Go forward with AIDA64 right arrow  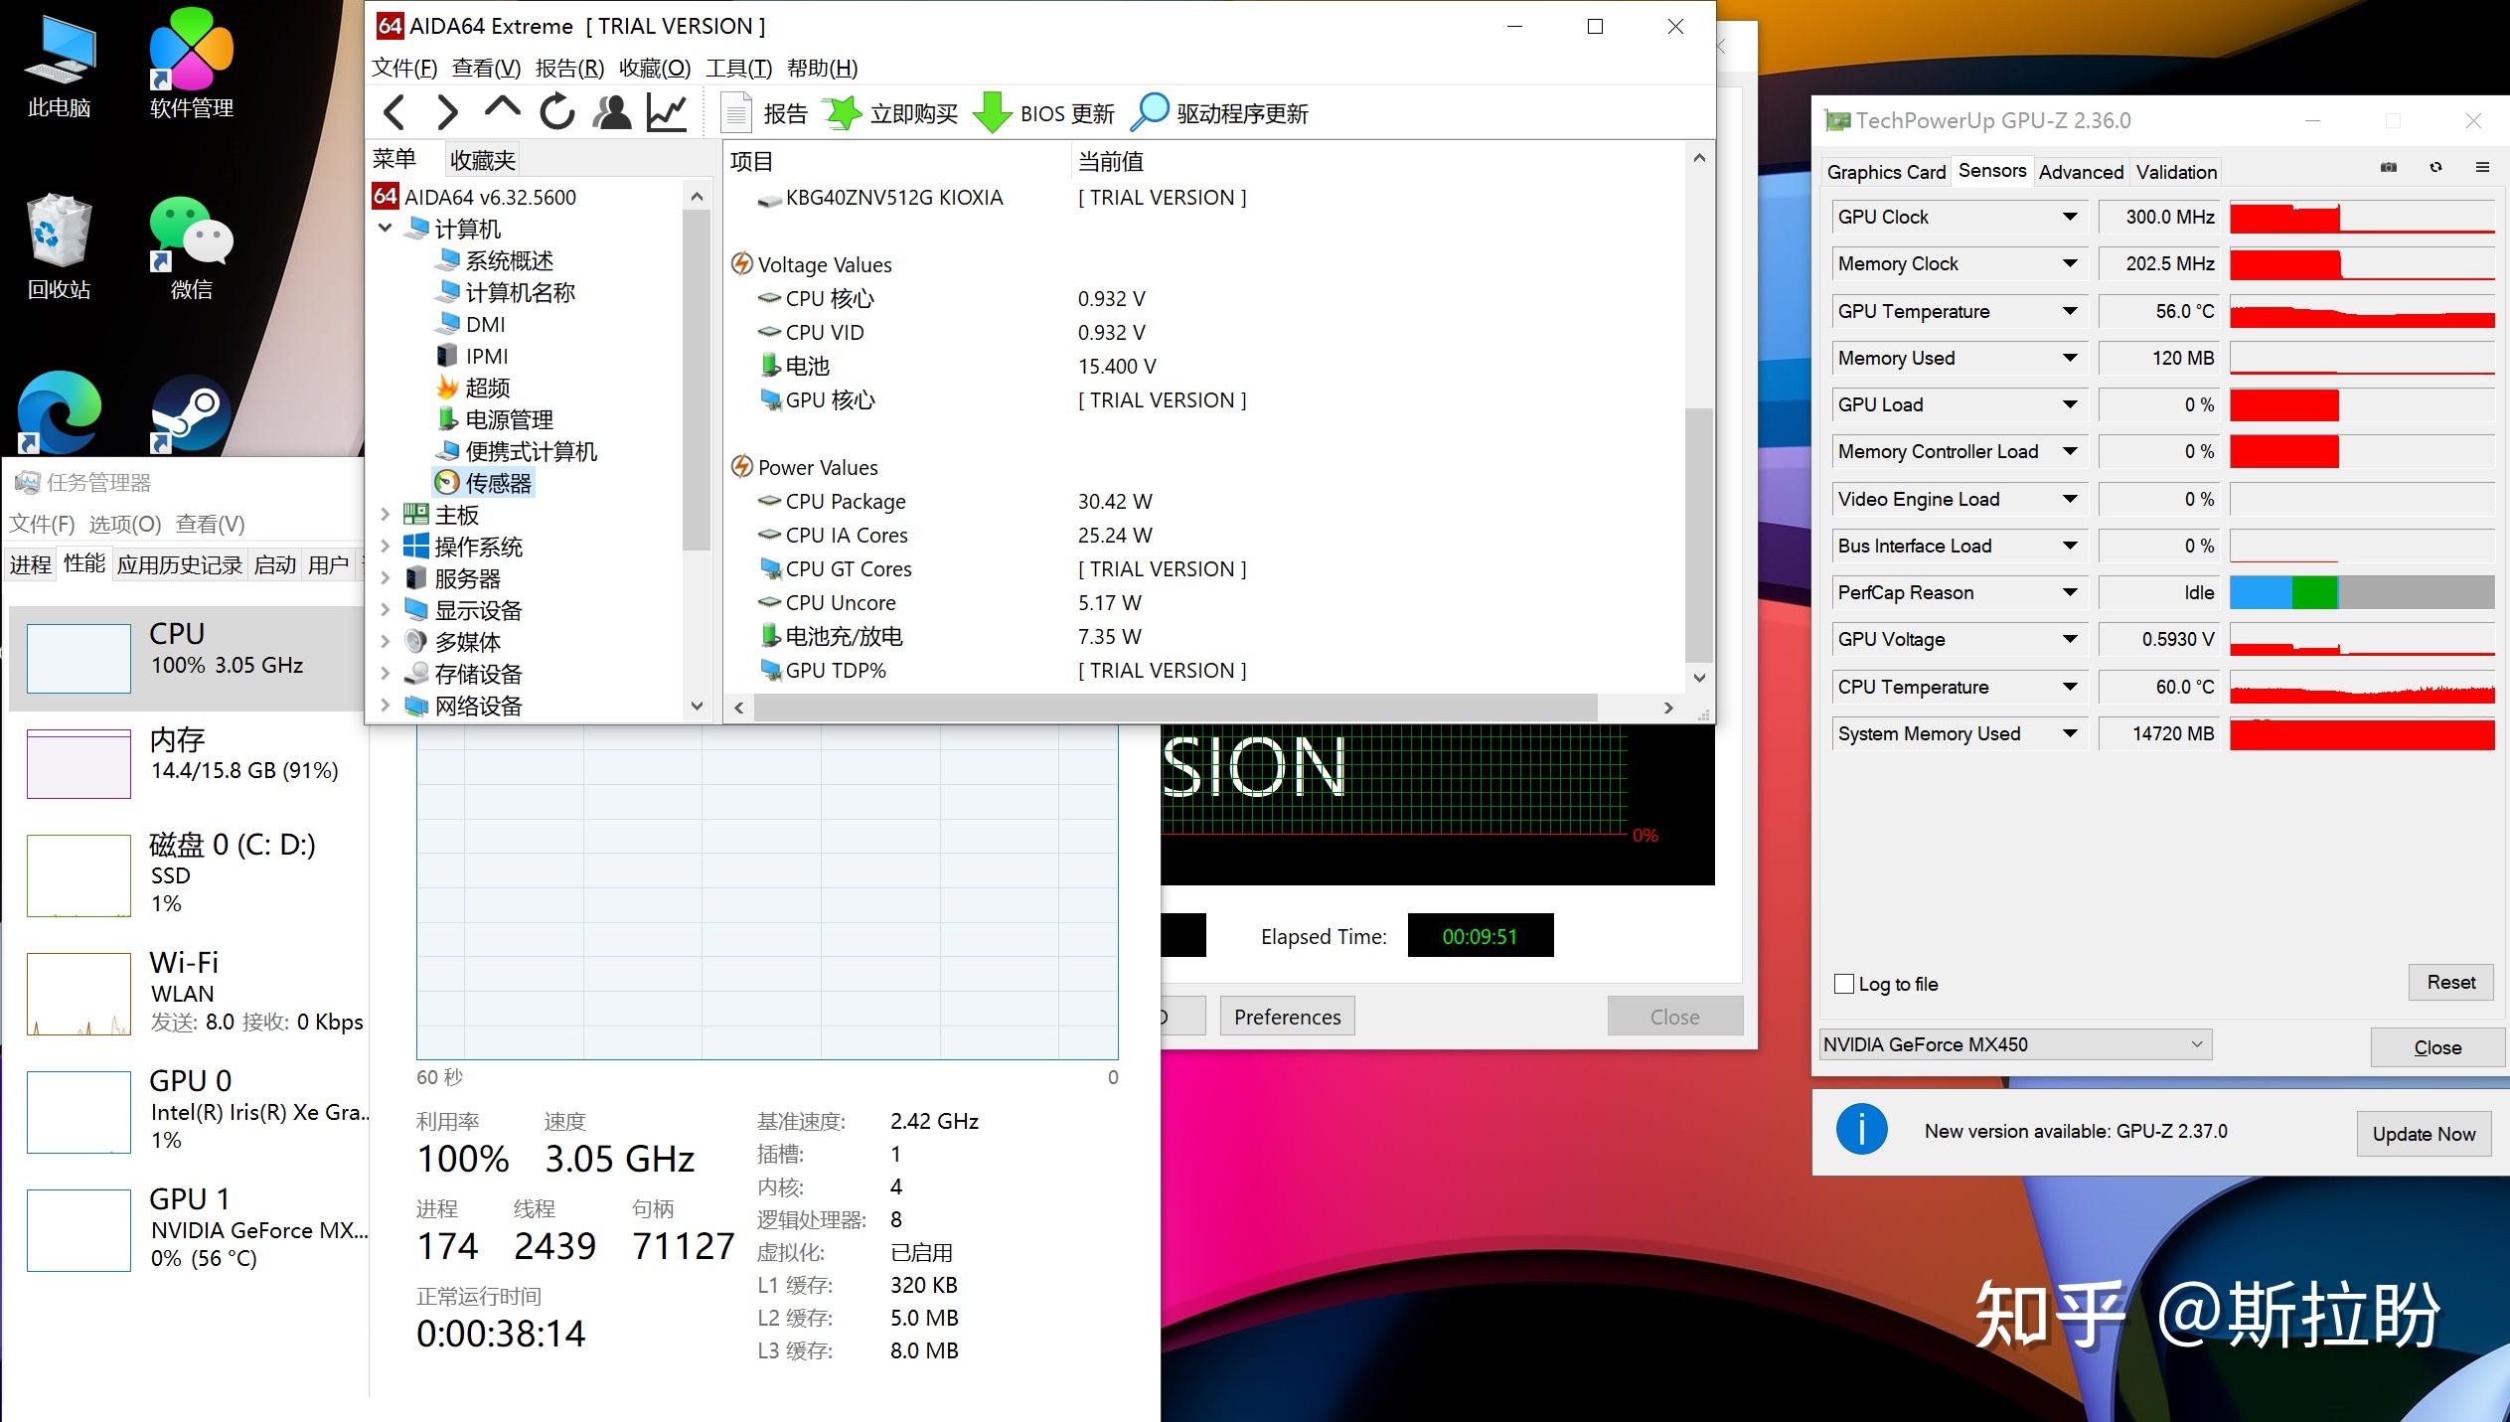tap(447, 112)
